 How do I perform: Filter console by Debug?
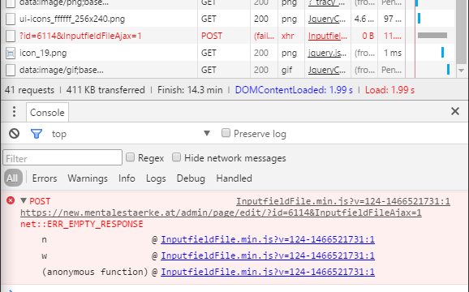(191, 178)
